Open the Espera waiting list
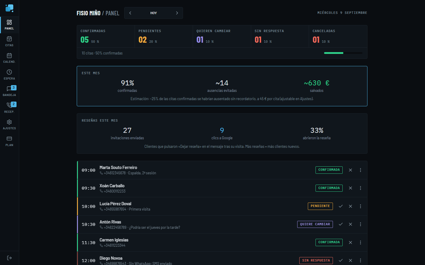 [9, 75]
